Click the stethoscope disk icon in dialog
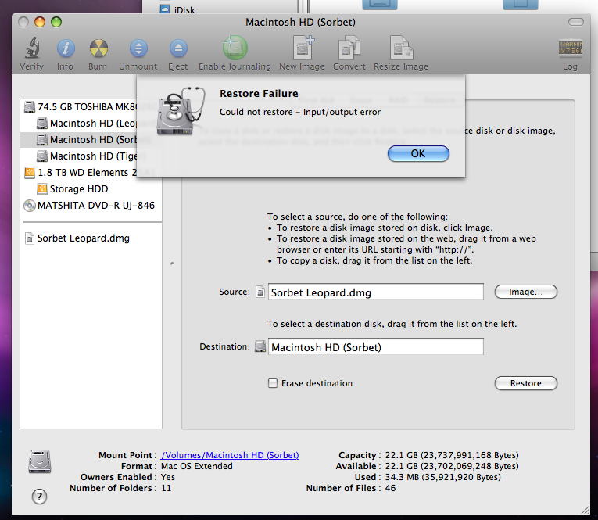The height and width of the screenshot is (520, 598). pos(181,110)
